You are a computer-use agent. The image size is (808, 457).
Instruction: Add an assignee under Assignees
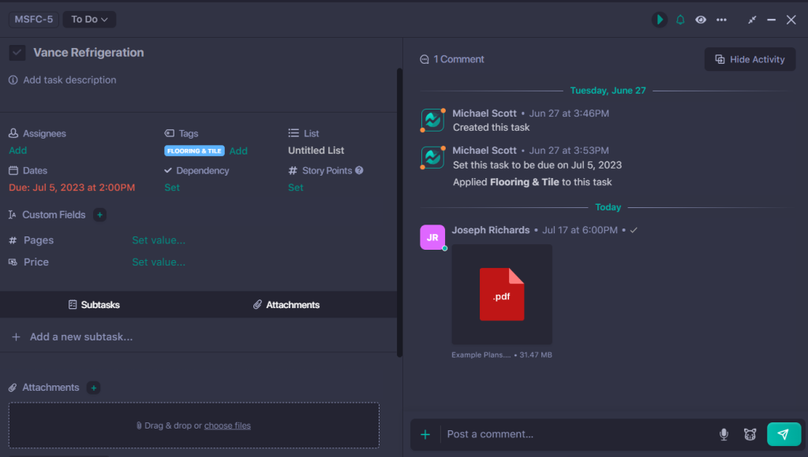[x=17, y=150]
